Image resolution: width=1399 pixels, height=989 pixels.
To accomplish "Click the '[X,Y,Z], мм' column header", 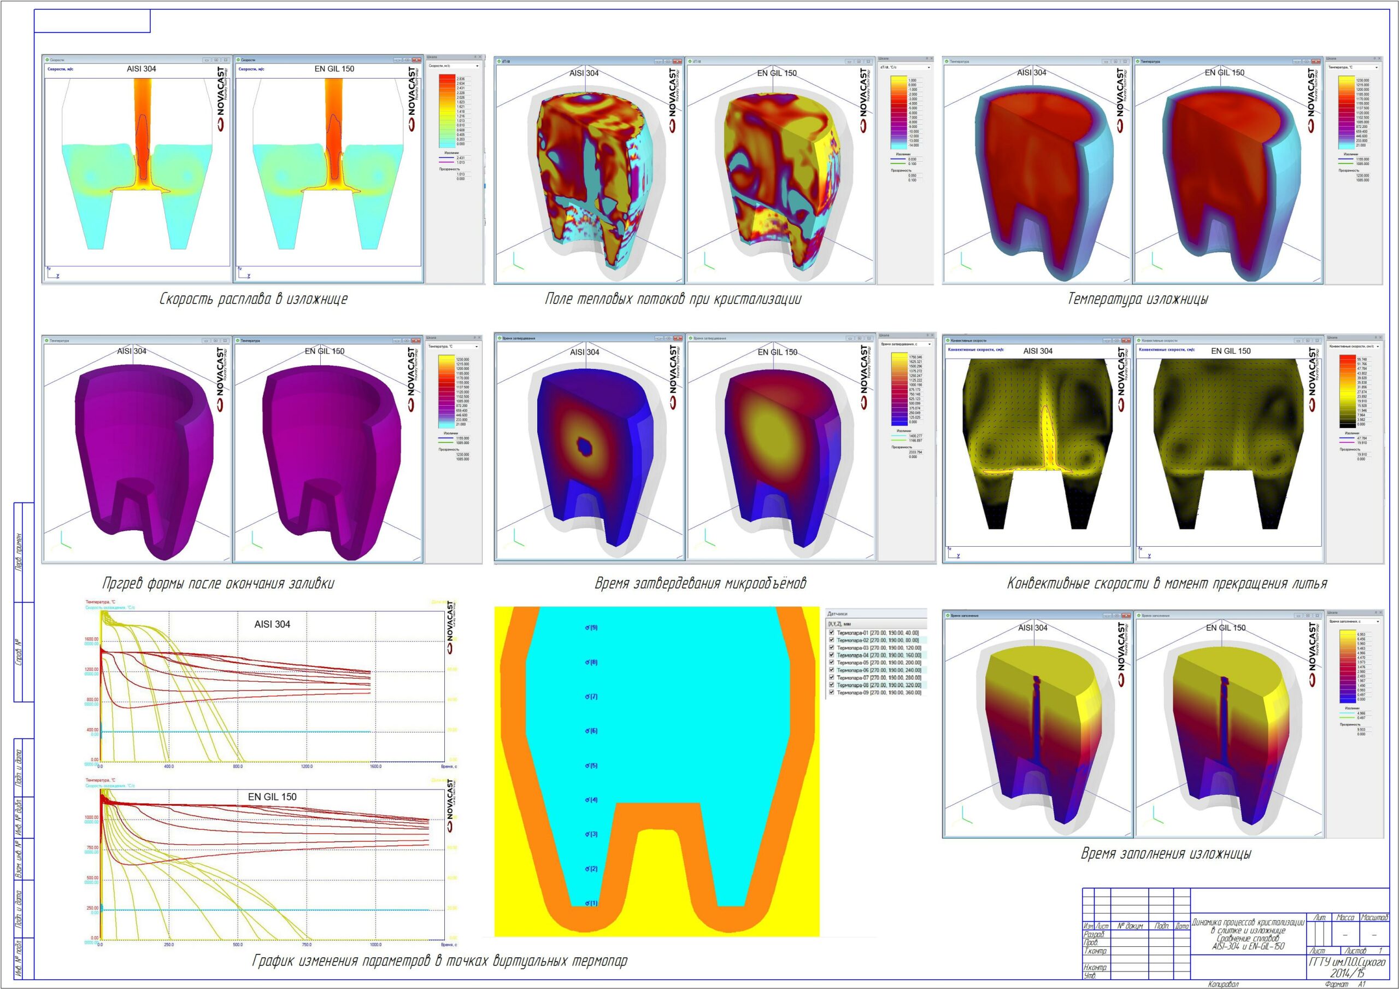I will 876,624.
